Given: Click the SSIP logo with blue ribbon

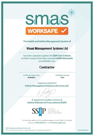Looking at the screenshot, I should tap(39, 112).
